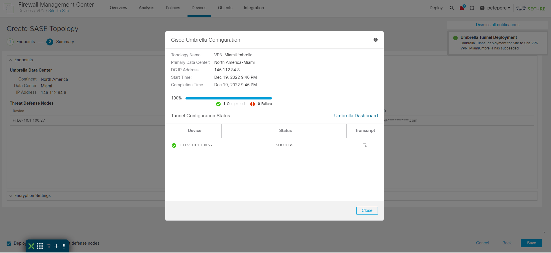
Task: Click the Firewall Management Center logo icon
Action: click(9, 8)
